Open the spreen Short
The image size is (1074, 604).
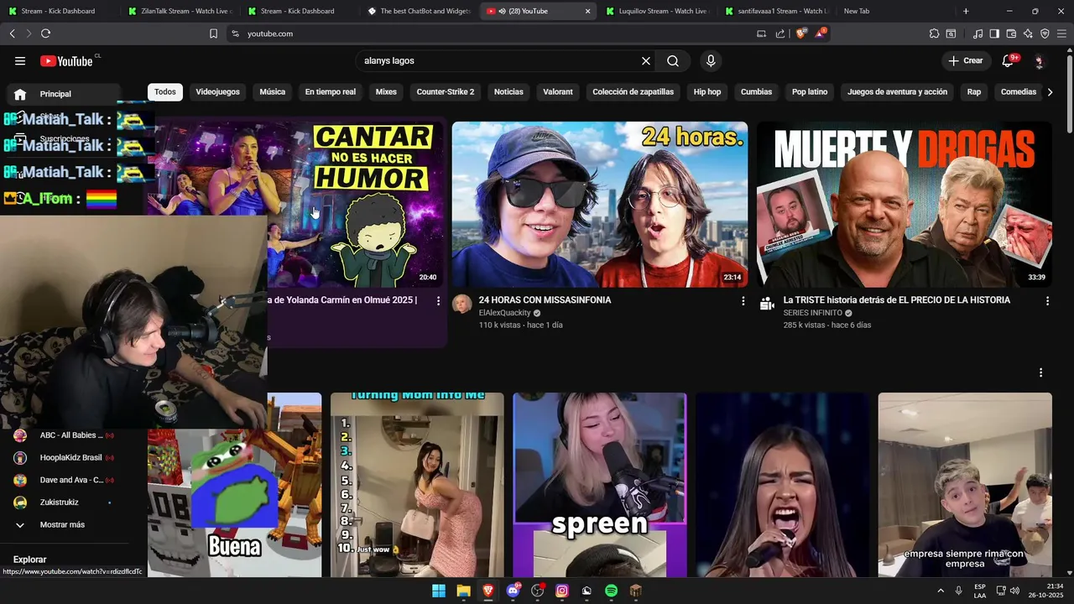click(600, 485)
